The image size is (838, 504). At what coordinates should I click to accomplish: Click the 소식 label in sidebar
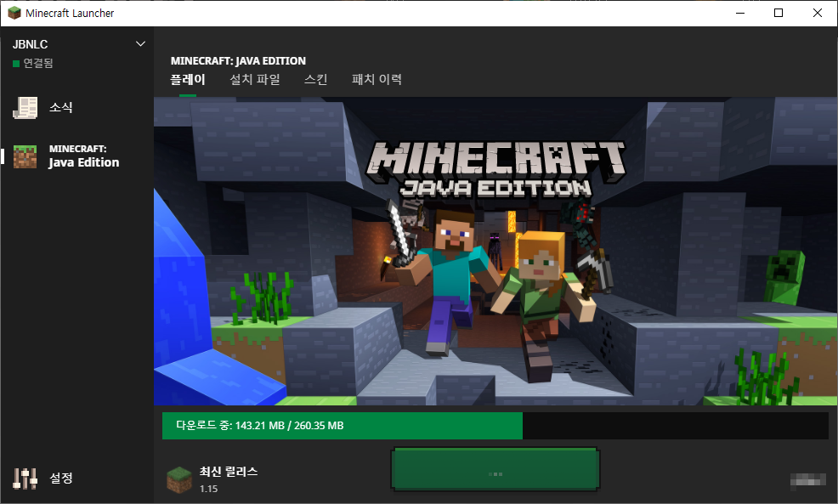(x=61, y=107)
